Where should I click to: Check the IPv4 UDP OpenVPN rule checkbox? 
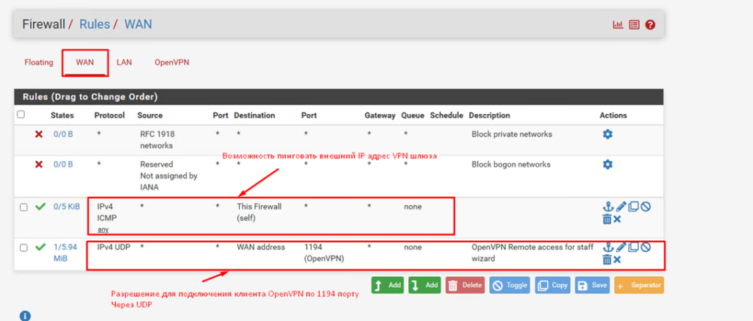pos(24,248)
